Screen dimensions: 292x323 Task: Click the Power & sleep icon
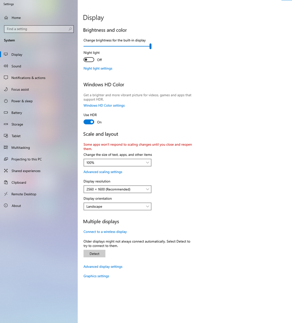coord(6,101)
